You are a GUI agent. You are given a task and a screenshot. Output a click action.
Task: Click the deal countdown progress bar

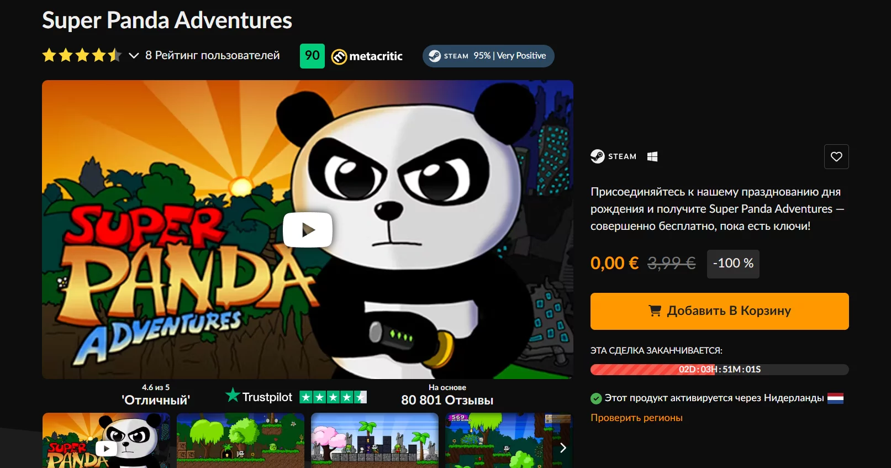[x=720, y=369]
